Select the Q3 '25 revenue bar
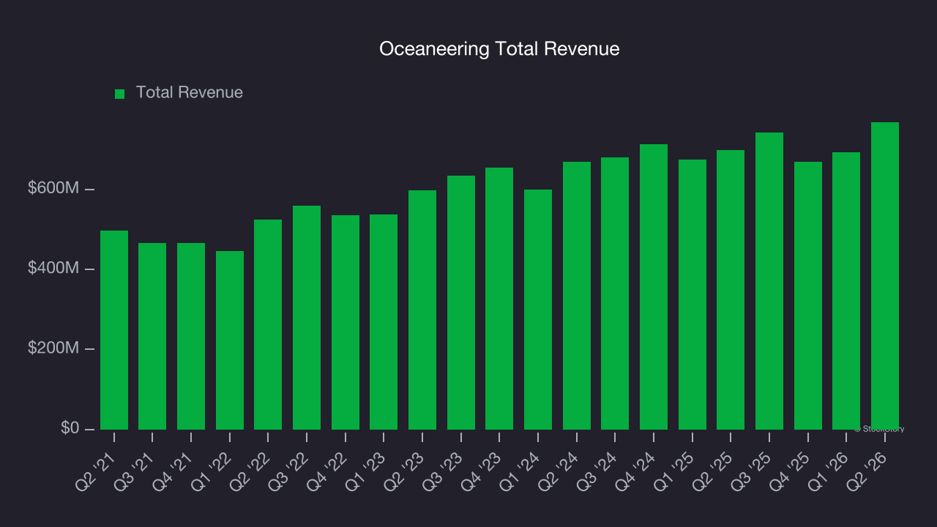Viewport: 937px width, 527px height. pos(769,281)
